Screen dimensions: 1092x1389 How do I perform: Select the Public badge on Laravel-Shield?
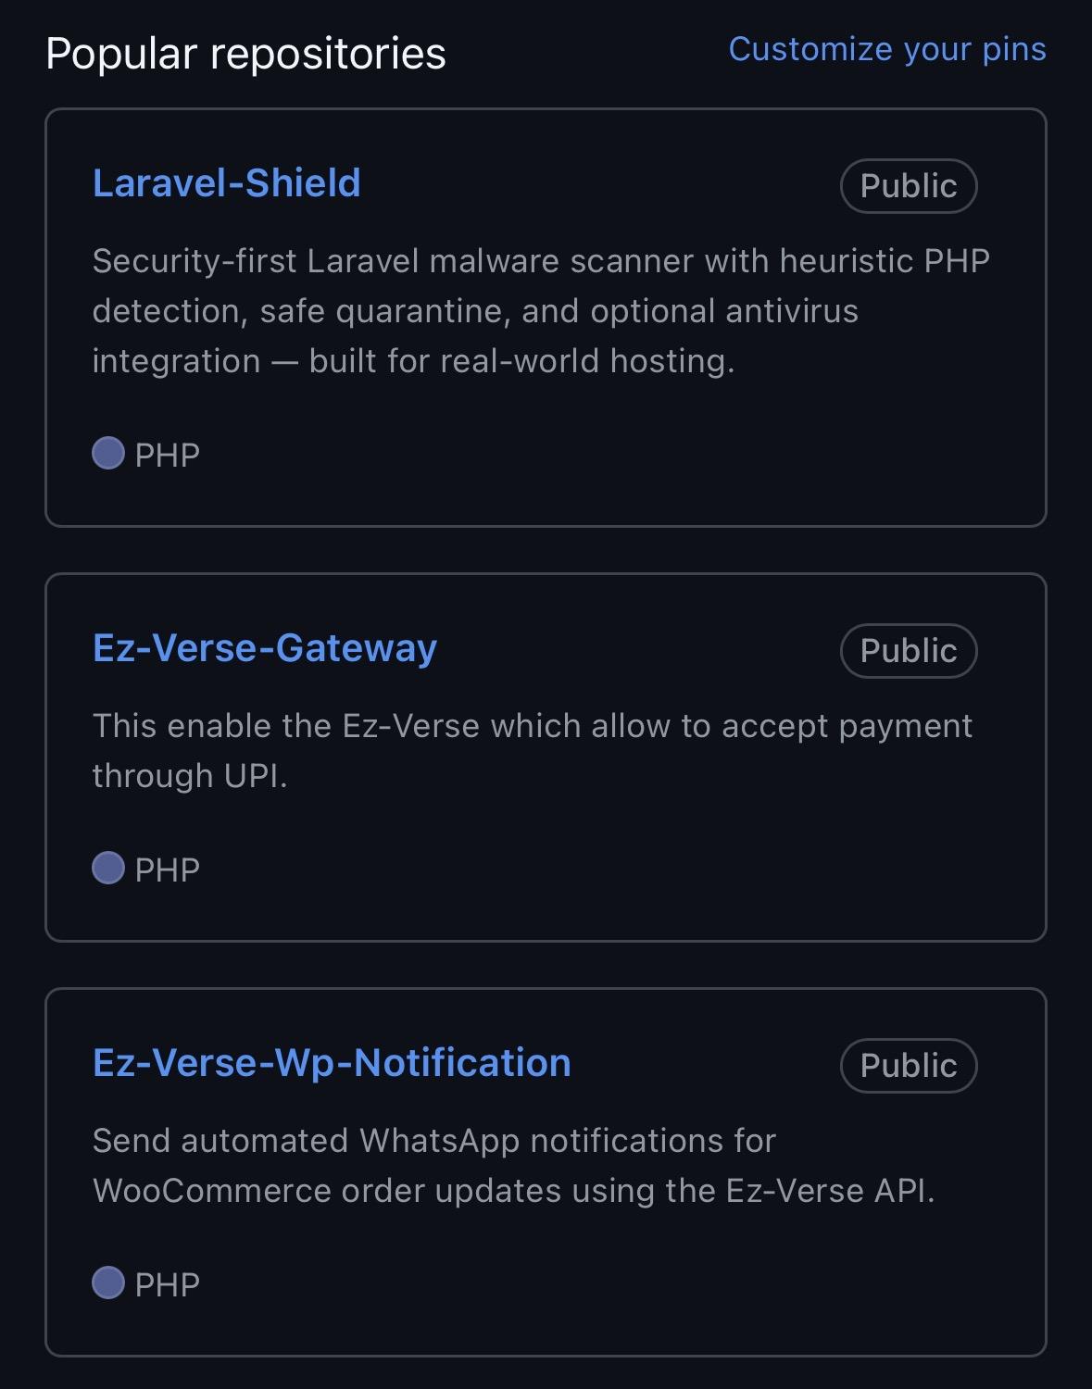point(908,185)
